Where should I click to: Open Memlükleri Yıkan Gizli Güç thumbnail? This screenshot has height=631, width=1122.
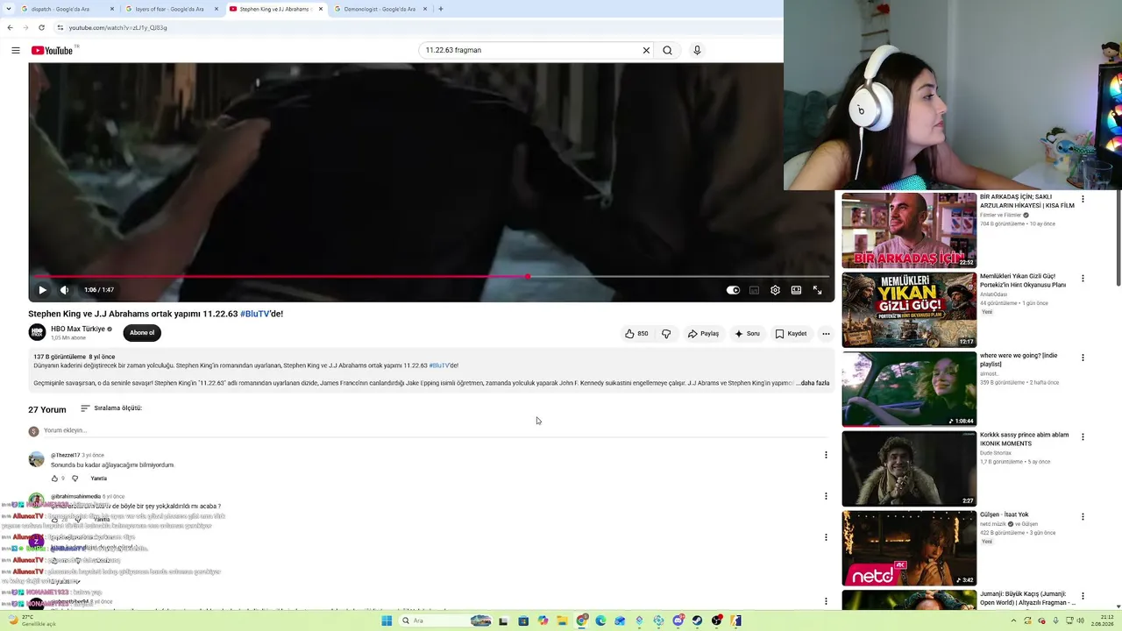click(x=909, y=310)
